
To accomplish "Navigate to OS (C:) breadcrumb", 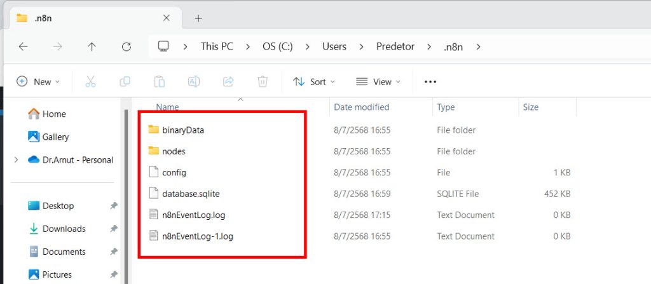I will (x=277, y=46).
